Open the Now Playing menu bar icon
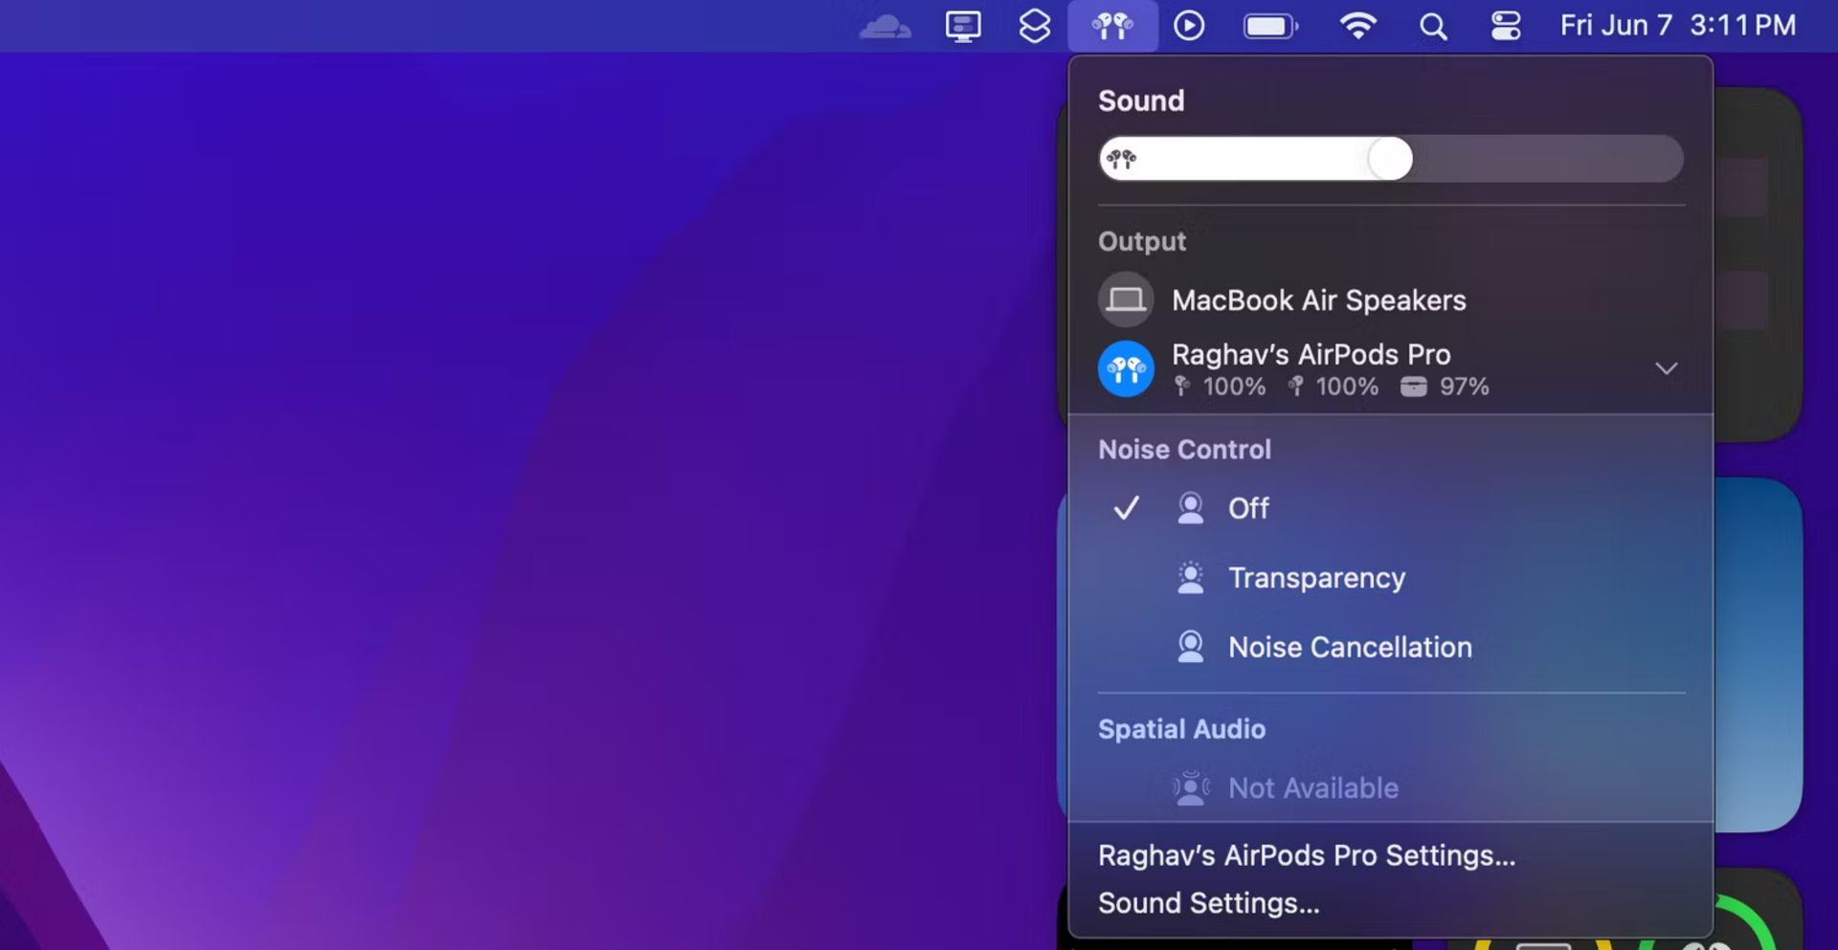This screenshot has height=950, width=1838. point(1189,26)
